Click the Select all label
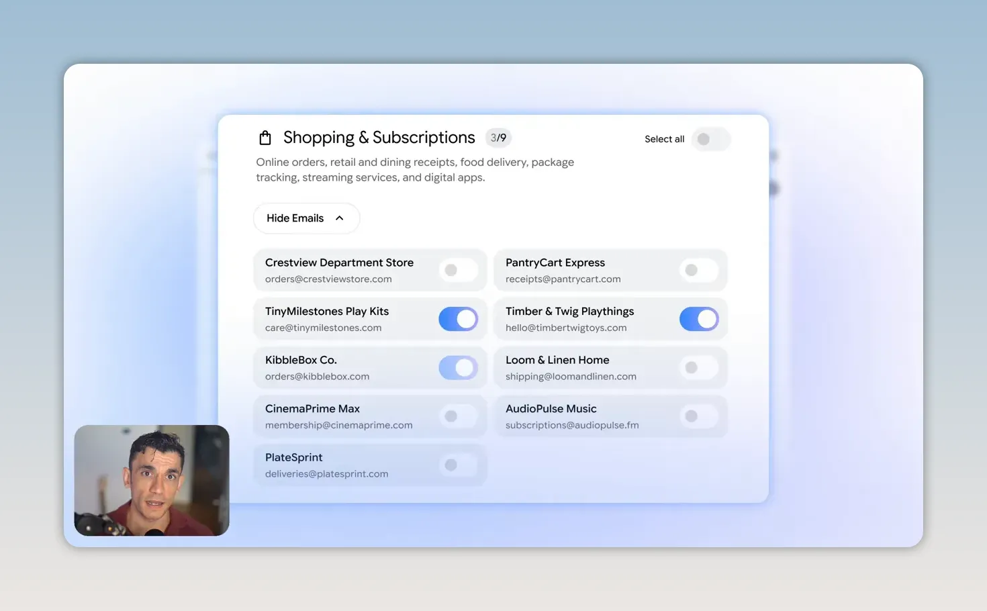The width and height of the screenshot is (987, 611). pos(664,139)
